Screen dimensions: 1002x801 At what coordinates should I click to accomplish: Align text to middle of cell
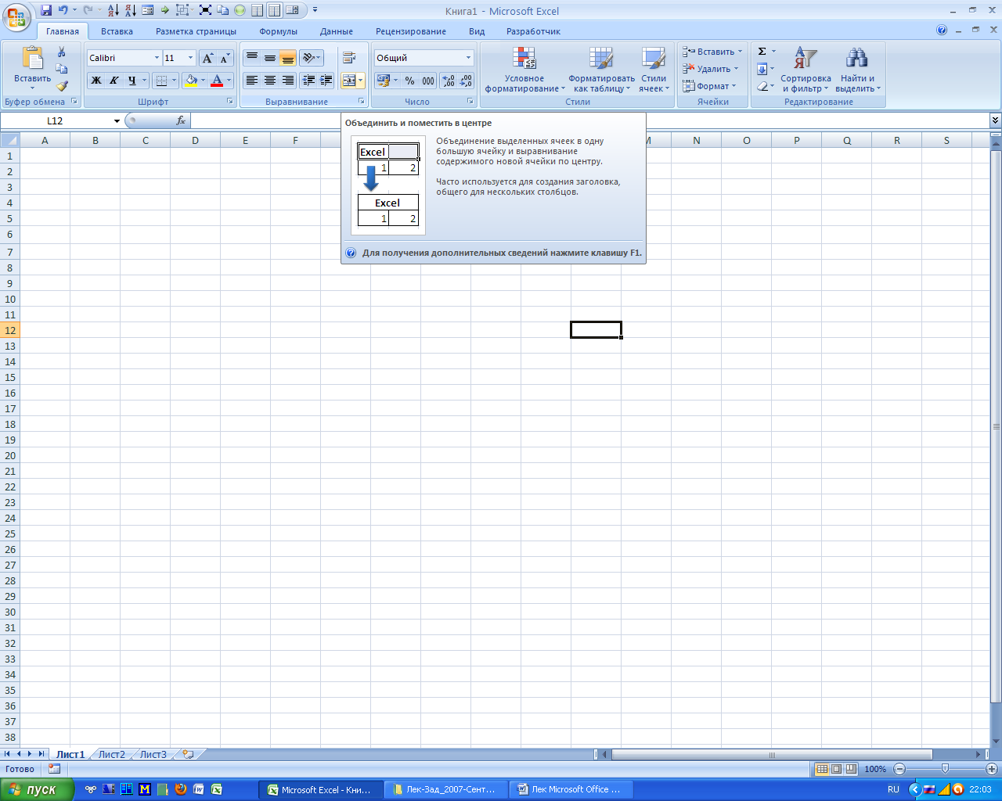point(270,58)
